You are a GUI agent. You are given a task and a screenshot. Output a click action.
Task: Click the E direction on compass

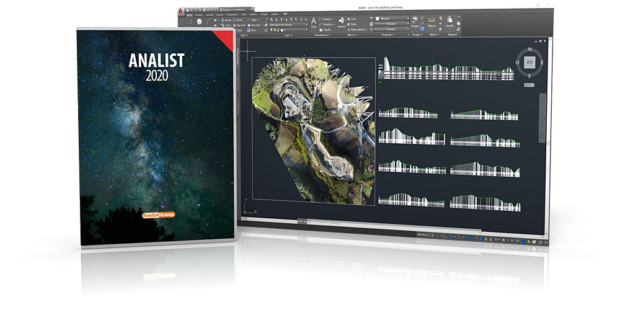point(542,63)
